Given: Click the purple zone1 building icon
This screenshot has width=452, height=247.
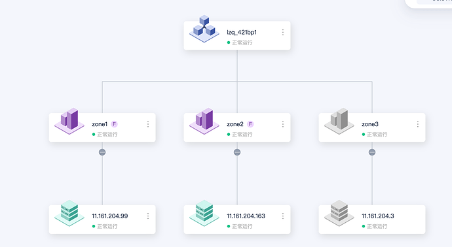Looking at the screenshot, I should (69, 121).
